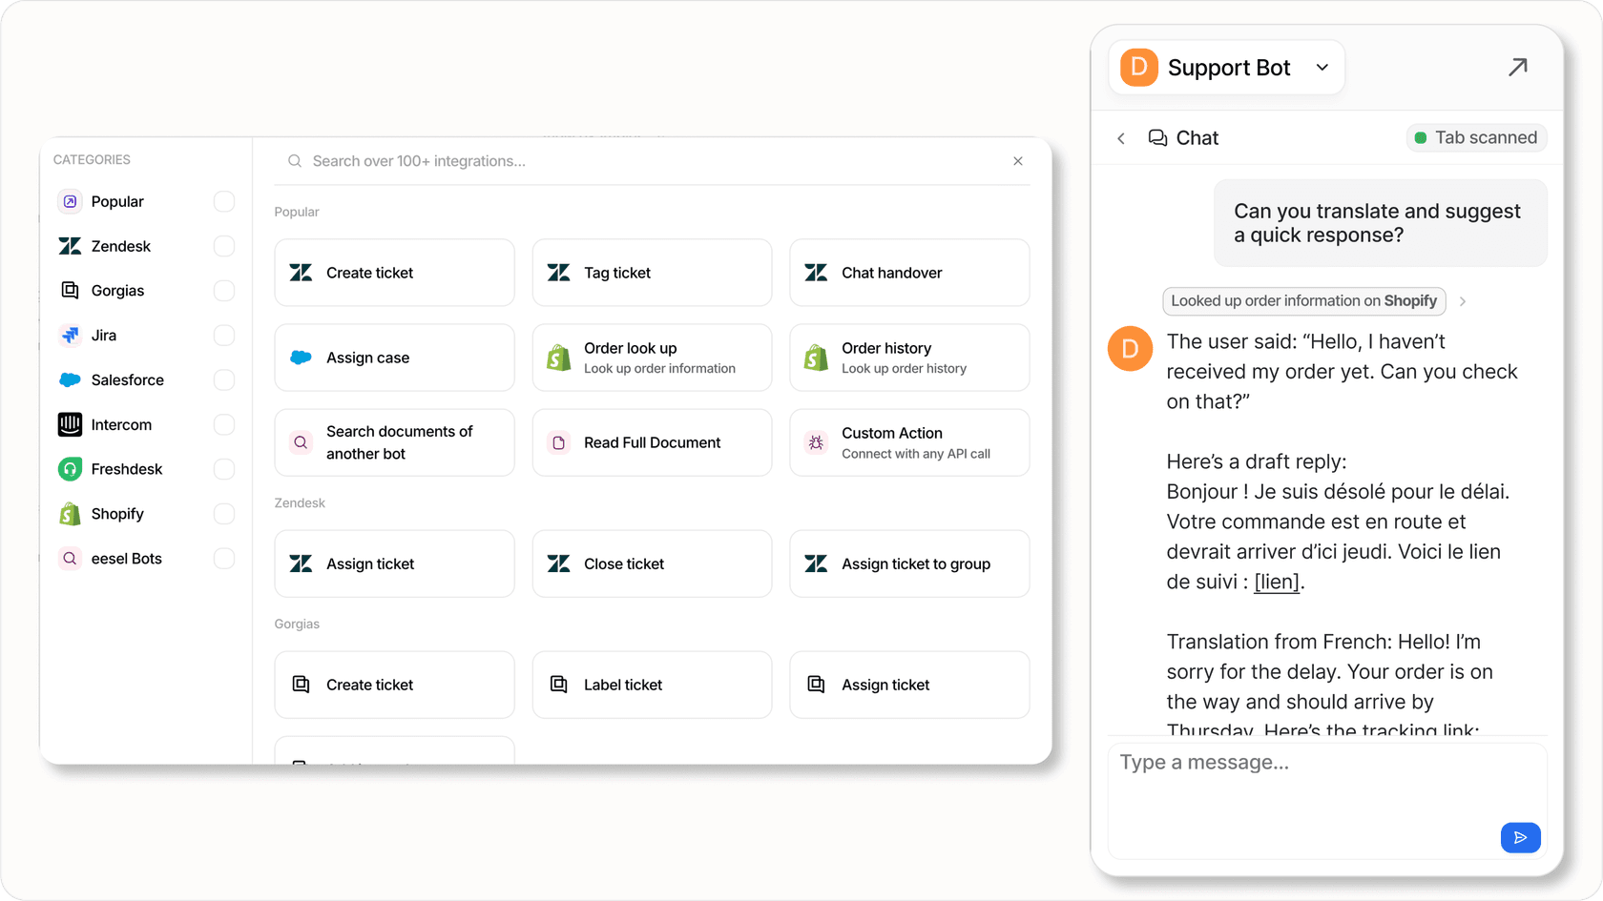Select the Freshdesk icon in sidebar
The width and height of the screenshot is (1603, 901).
[70, 468]
